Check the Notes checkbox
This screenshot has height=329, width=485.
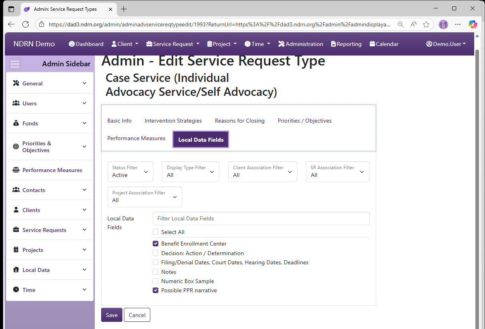click(156, 272)
